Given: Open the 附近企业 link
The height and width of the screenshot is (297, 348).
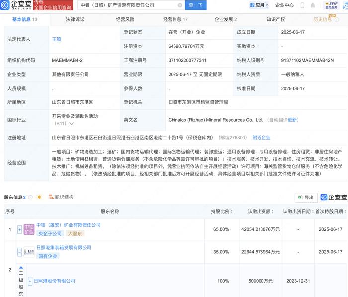Looking at the screenshot, I should pyautogui.click(x=261, y=138).
